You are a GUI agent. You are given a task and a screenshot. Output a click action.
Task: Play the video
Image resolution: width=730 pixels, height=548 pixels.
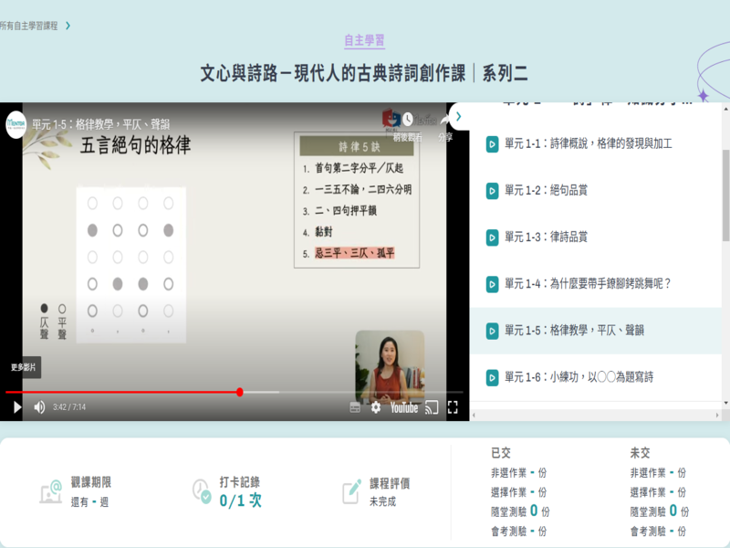click(16, 407)
